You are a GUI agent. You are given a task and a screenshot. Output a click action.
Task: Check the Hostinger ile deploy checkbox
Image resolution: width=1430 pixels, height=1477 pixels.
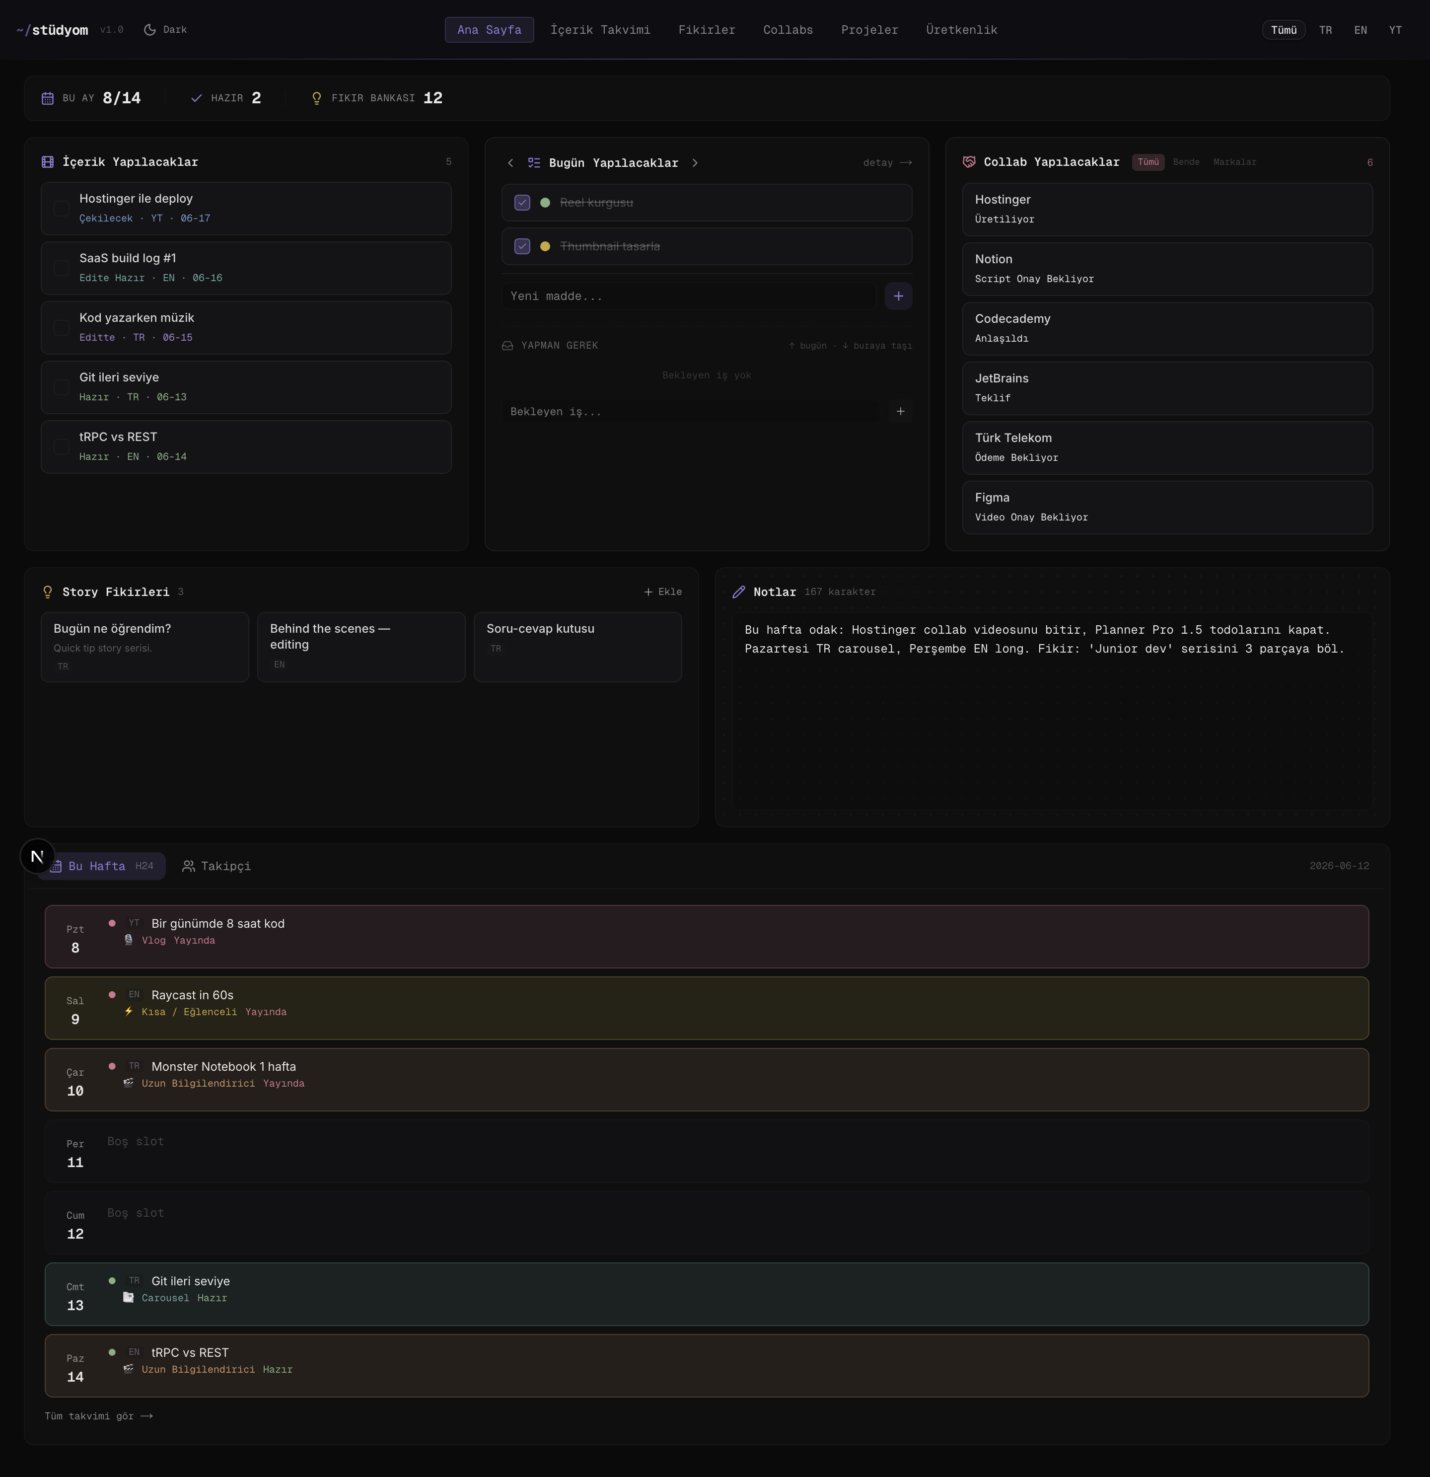point(61,209)
